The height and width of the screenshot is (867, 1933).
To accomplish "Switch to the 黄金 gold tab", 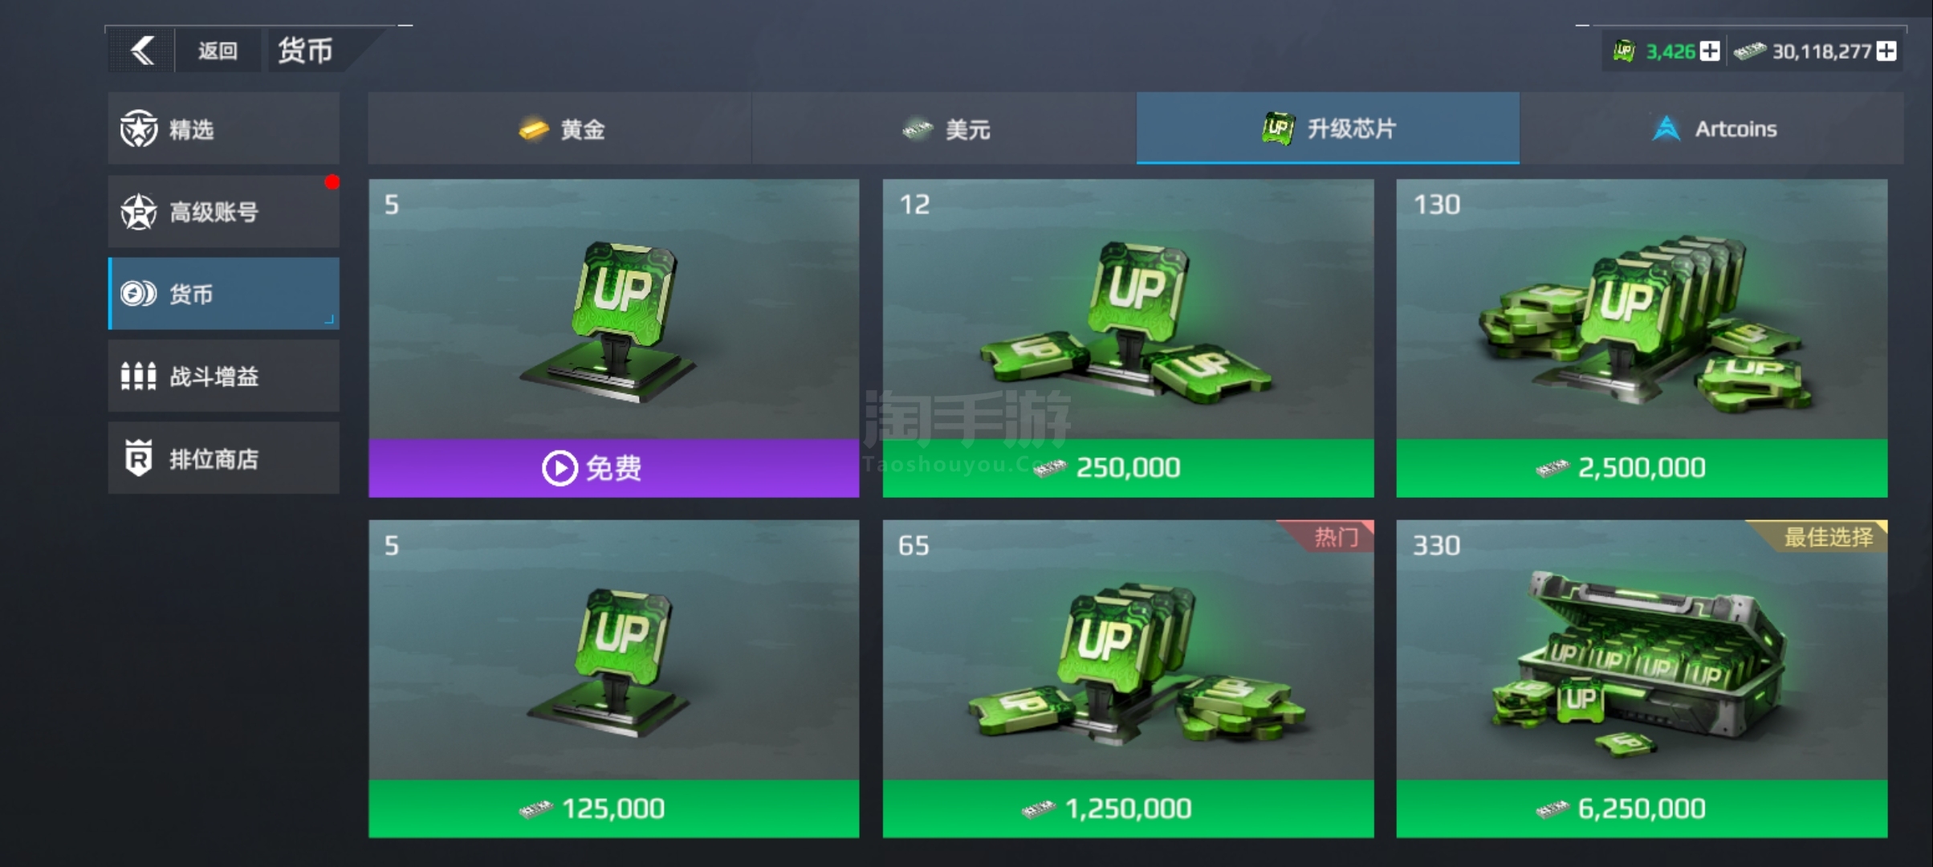I will [x=560, y=128].
